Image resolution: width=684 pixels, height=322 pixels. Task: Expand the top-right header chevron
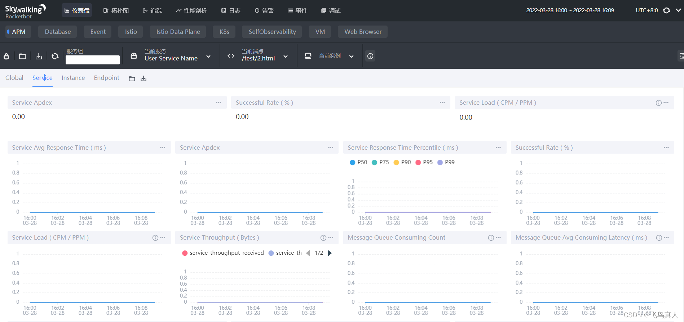(x=678, y=10)
